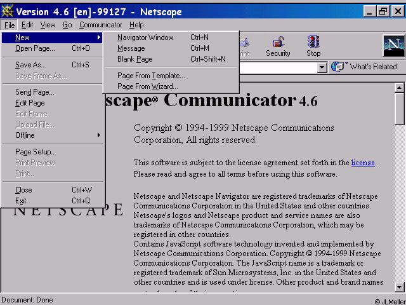Choose Save As from File menu
This screenshot has height=305, width=406.
(53, 65)
